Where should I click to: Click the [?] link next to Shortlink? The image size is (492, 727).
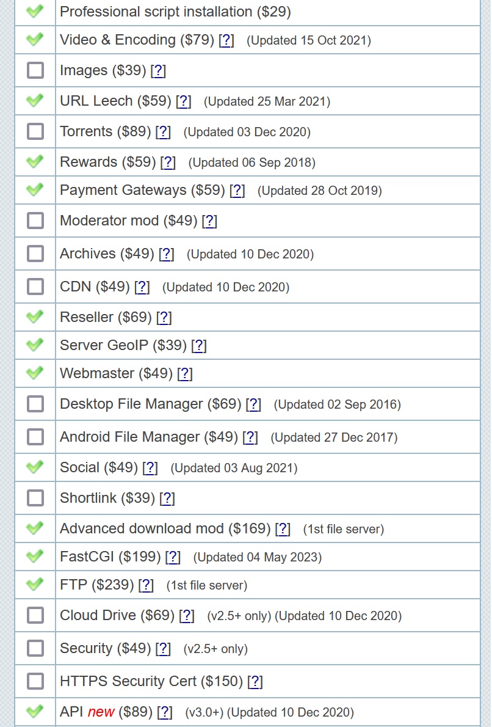167,499
